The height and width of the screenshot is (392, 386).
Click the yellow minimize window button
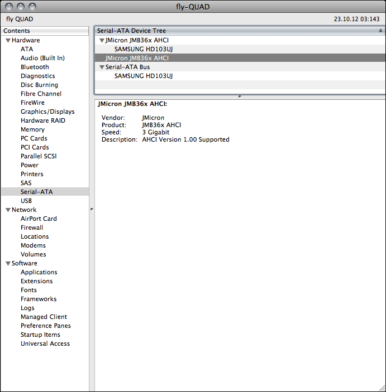(21, 7)
